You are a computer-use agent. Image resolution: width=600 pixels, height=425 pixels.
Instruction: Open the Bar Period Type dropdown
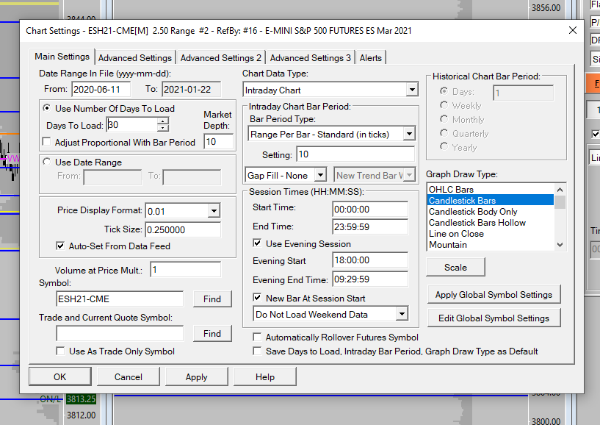410,134
